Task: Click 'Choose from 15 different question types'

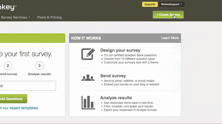Action: point(129,59)
